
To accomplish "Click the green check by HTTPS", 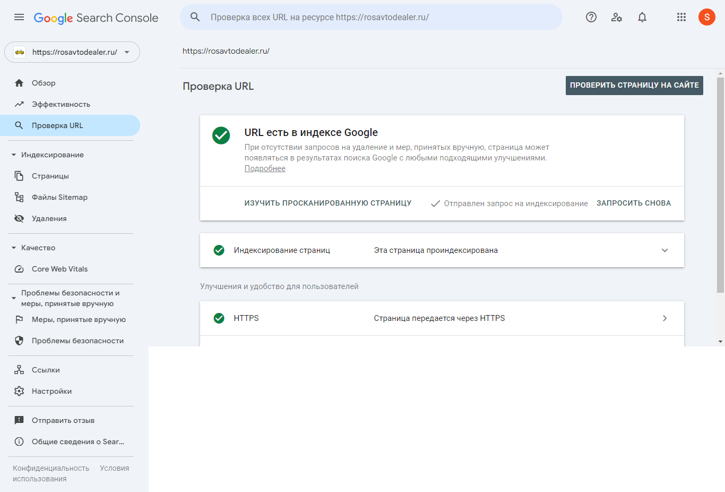I will tap(219, 318).
